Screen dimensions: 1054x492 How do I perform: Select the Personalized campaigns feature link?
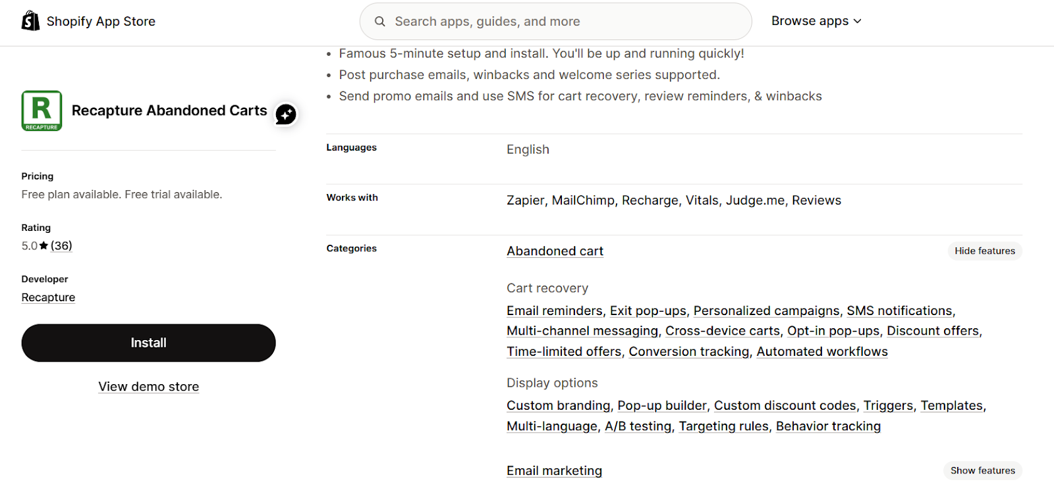pos(767,310)
